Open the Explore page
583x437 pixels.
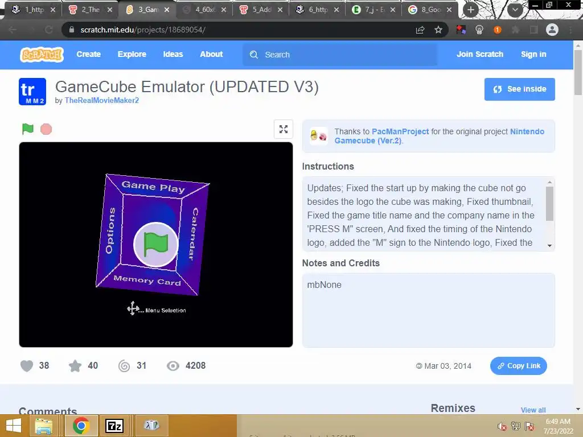[132, 54]
